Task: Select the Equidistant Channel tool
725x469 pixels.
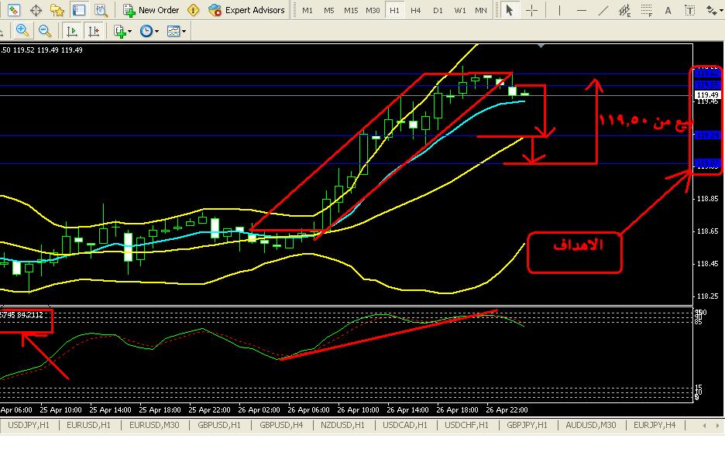Action: tap(624, 10)
